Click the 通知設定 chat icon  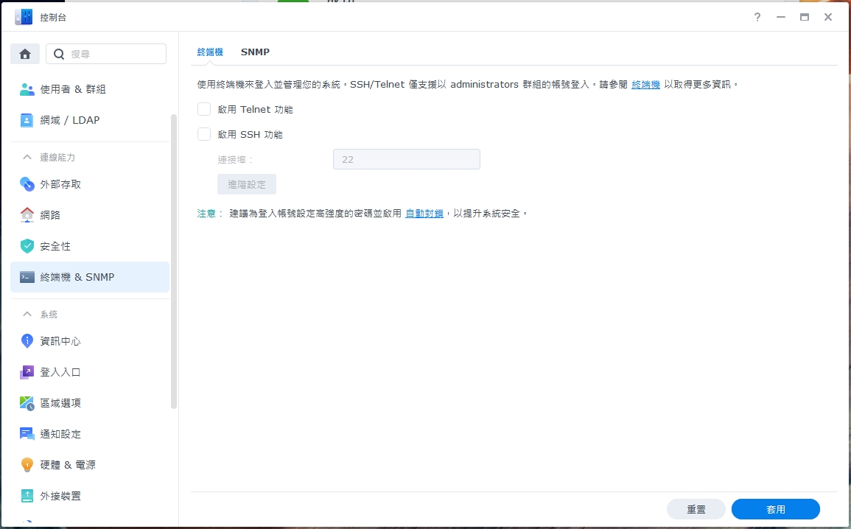(27, 433)
